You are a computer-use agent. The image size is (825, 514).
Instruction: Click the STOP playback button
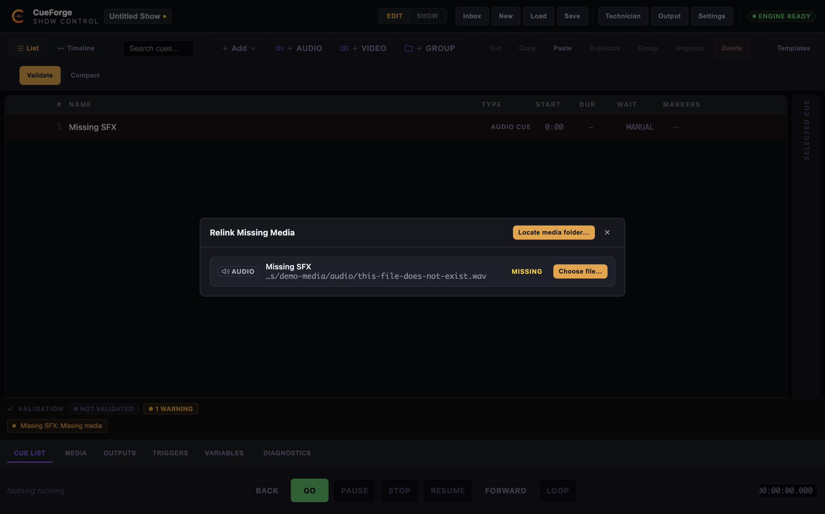[399, 490]
